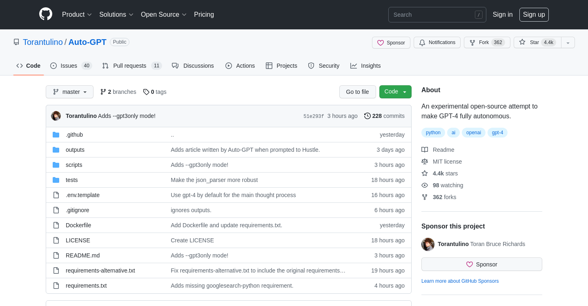Screen dimensions: 588x306
Task: Open commit hash 51e293f
Action: pyautogui.click(x=314, y=116)
